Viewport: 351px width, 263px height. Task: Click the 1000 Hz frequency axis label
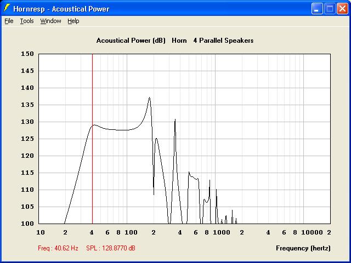point(222,232)
